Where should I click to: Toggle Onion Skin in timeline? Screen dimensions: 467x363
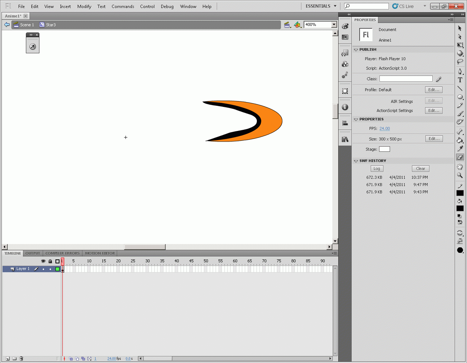click(71, 359)
